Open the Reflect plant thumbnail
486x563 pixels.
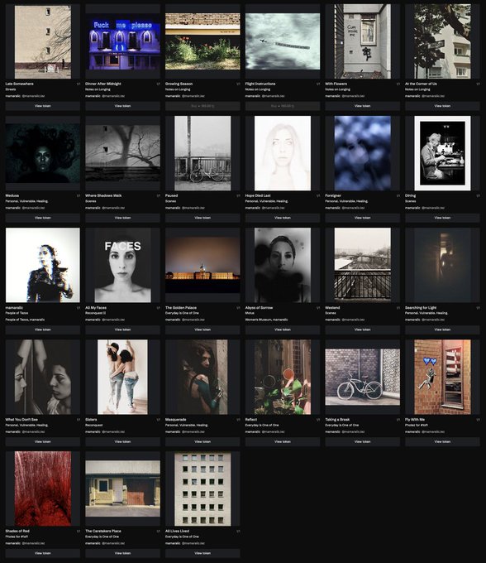pyautogui.click(x=283, y=377)
